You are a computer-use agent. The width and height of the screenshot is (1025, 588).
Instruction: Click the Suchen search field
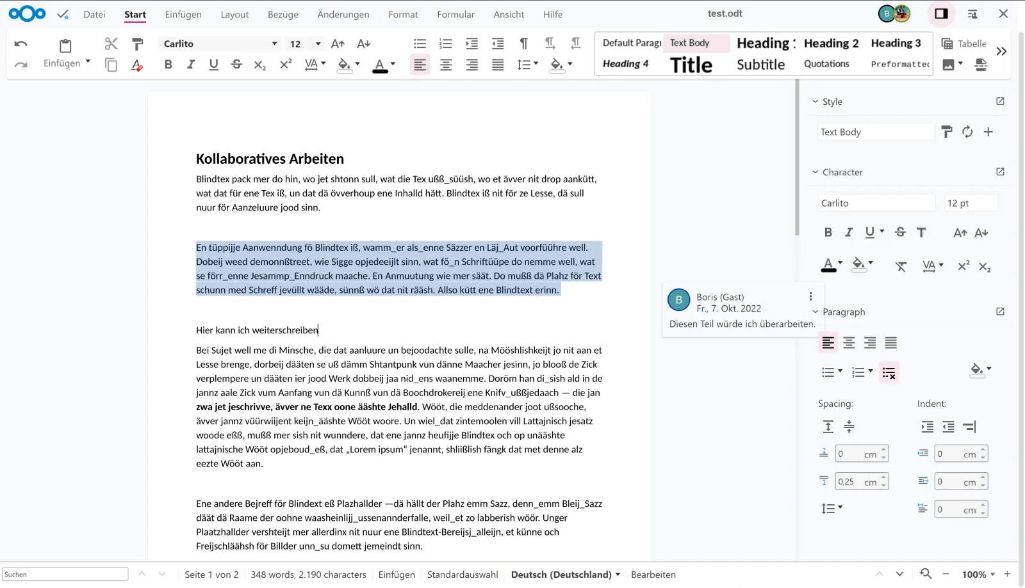point(65,575)
